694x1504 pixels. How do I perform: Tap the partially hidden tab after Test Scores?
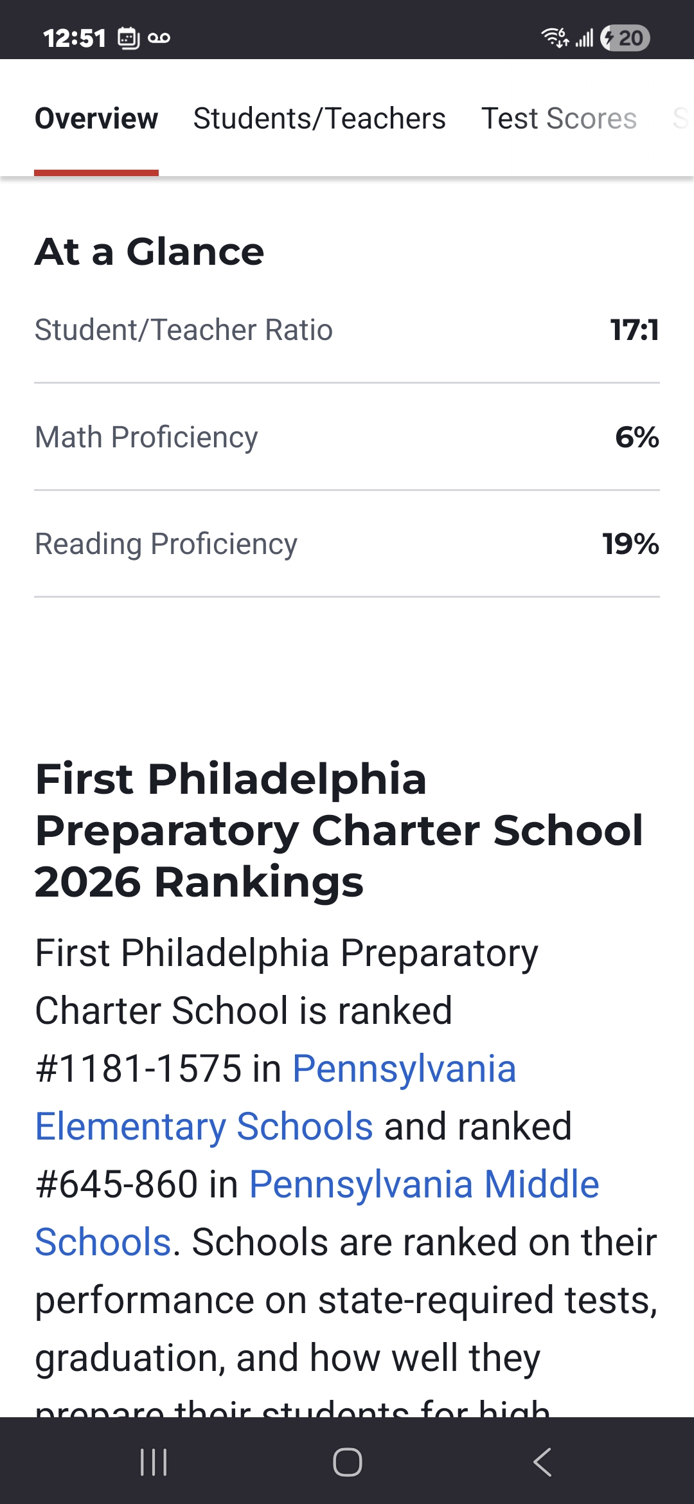pos(682,118)
